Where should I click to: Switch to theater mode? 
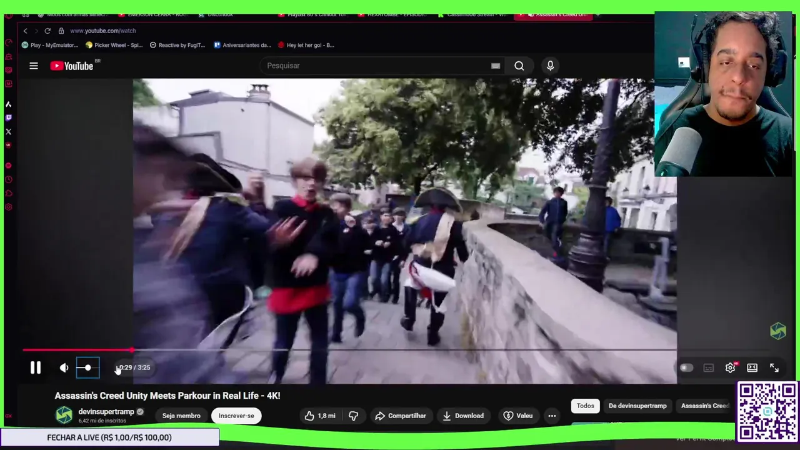coord(752,368)
